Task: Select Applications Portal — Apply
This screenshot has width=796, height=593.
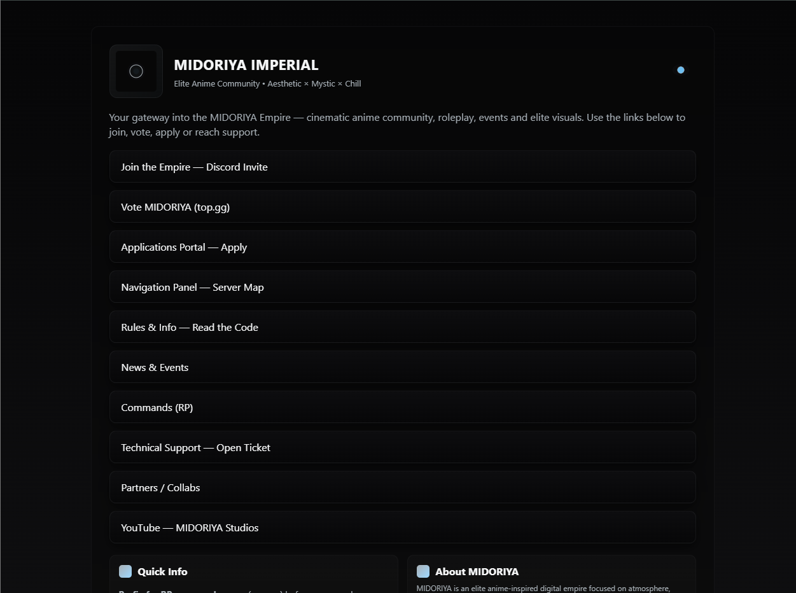Action: tap(402, 247)
